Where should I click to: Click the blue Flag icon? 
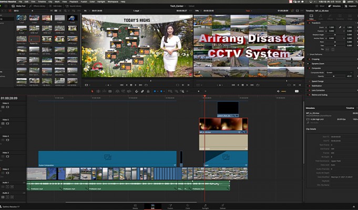point(155,91)
